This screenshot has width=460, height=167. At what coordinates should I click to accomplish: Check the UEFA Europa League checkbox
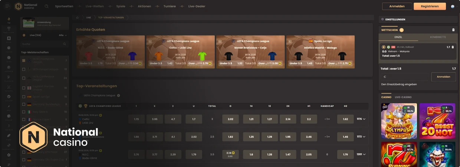pyautogui.click(x=24, y=69)
